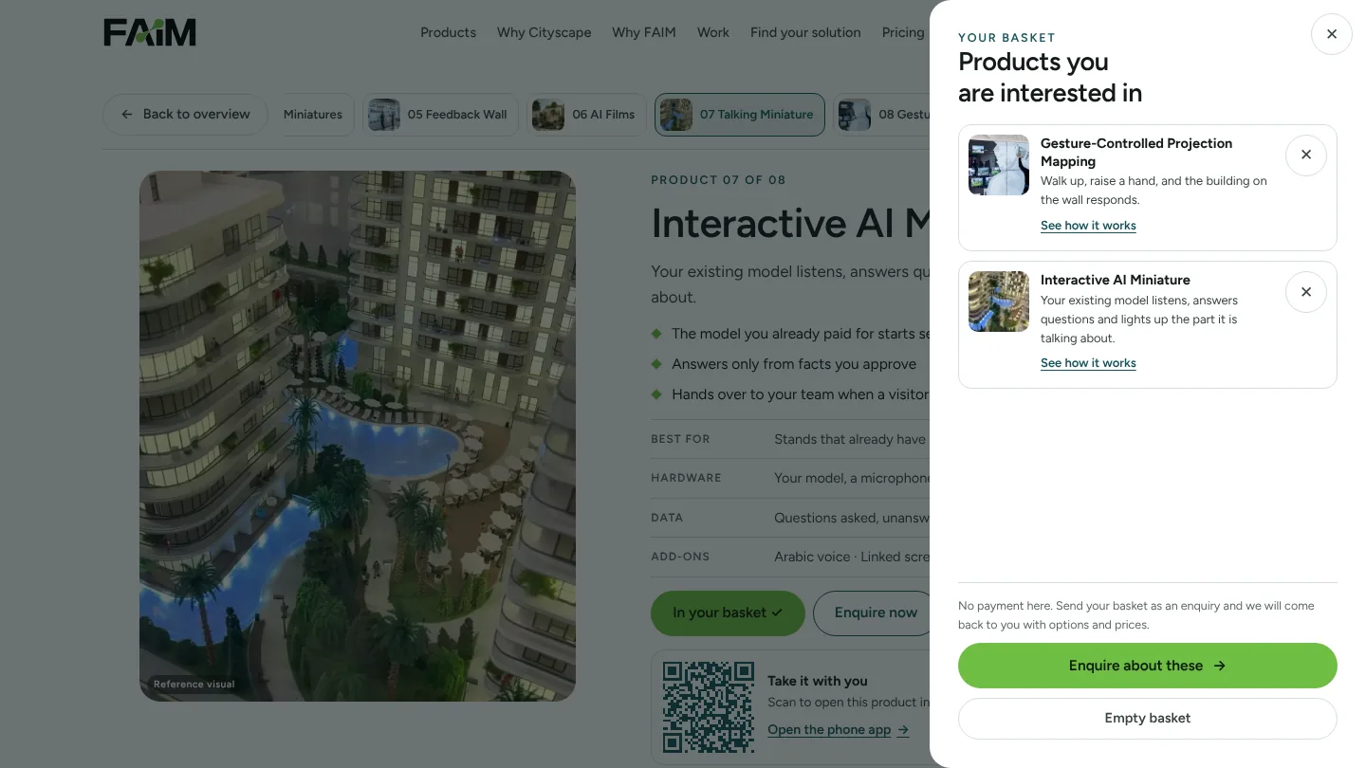Click Open the phone app link
This screenshot has height=768, width=1366.
click(838, 730)
